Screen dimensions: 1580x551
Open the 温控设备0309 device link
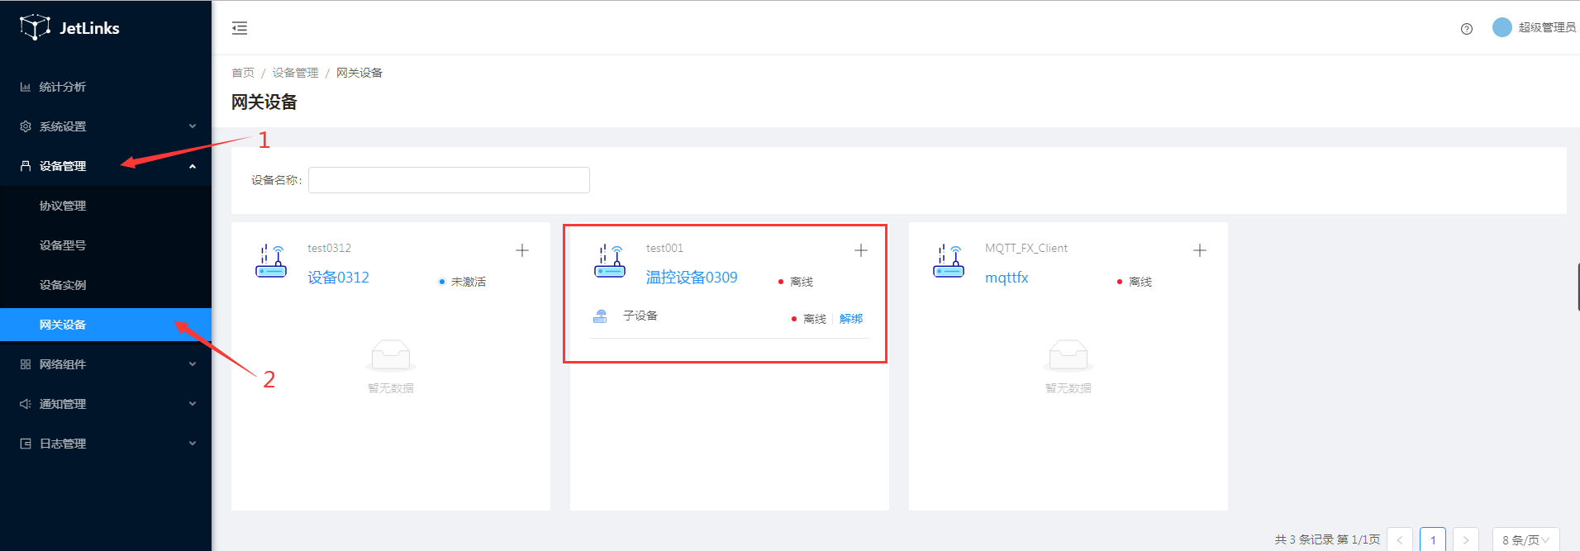[692, 278]
